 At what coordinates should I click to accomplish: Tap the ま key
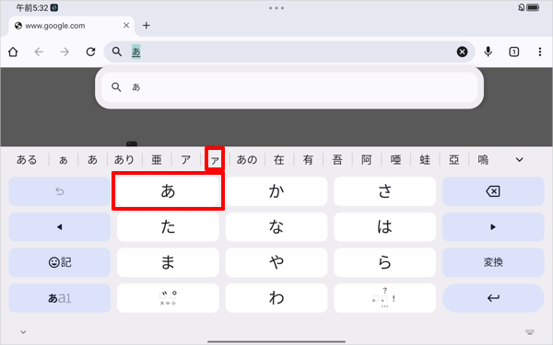(168, 262)
